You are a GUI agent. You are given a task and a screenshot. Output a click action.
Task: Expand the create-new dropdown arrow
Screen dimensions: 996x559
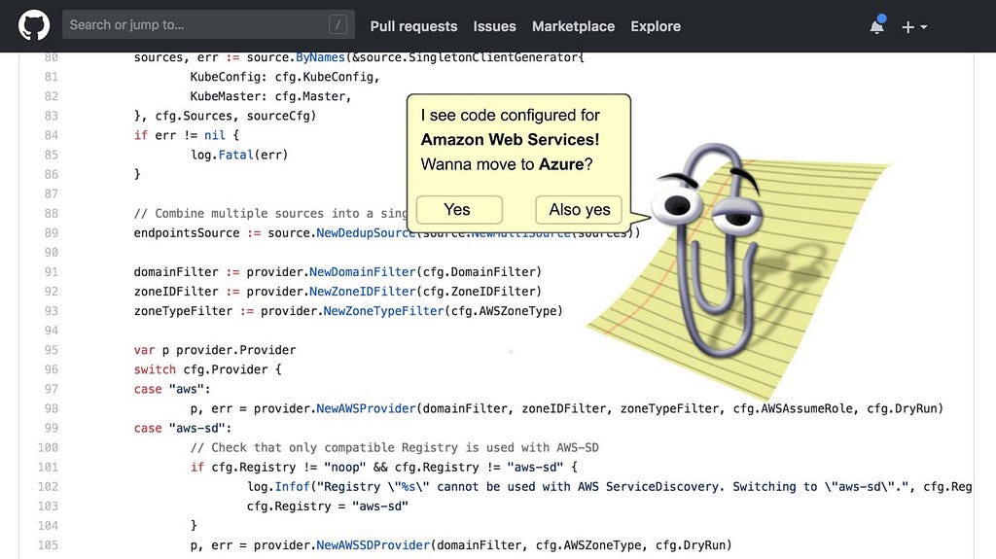(x=924, y=26)
